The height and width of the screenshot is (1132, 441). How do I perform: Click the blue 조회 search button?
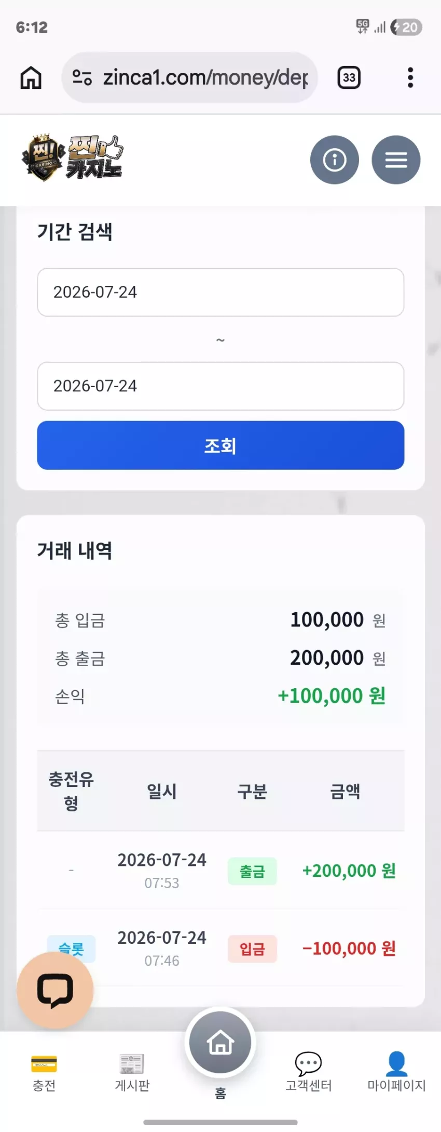(220, 445)
